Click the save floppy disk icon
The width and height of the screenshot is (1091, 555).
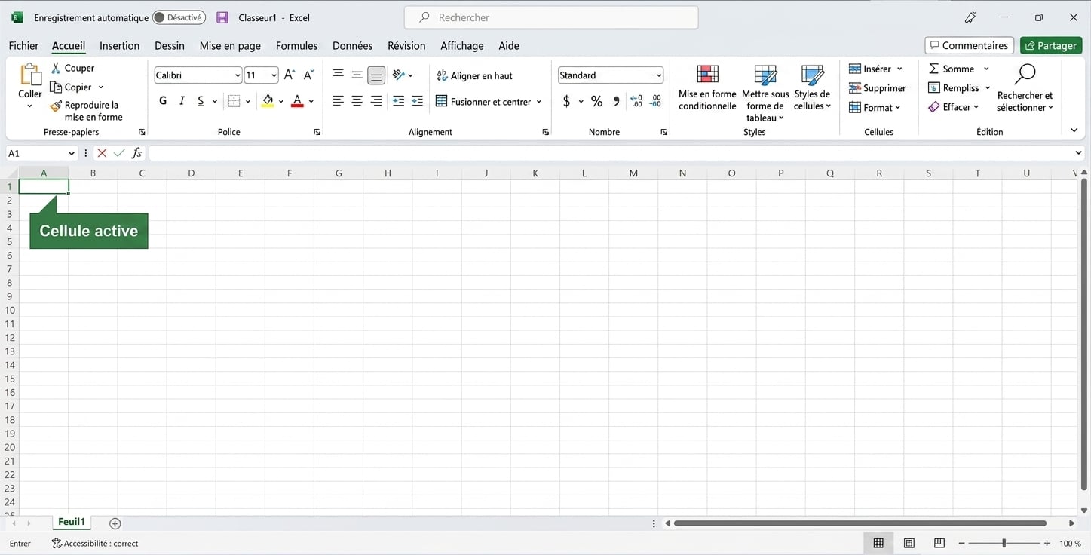222,17
